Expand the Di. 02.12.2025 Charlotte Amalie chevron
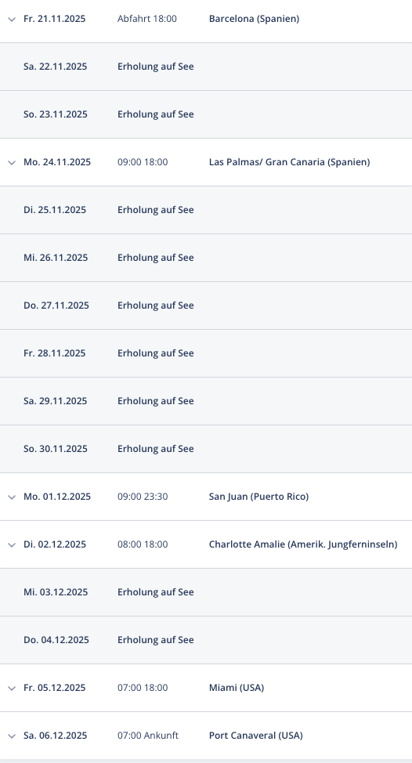Image resolution: width=412 pixels, height=763 pixels. point(12,544)
